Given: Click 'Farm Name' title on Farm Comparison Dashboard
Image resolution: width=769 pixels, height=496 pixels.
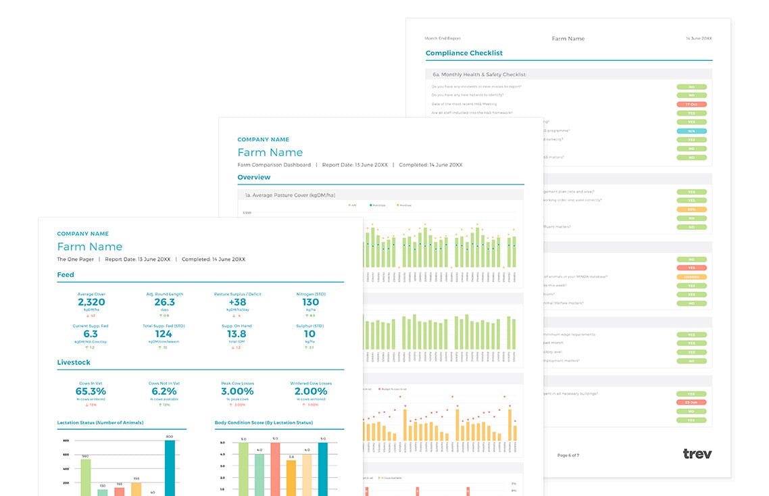Looking at the screenshot, I should point(270,153).
